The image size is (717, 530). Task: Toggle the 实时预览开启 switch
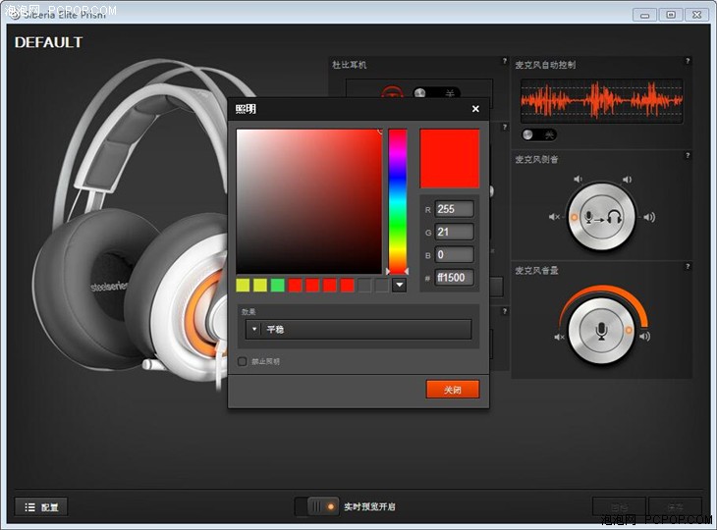coord(317,506)
